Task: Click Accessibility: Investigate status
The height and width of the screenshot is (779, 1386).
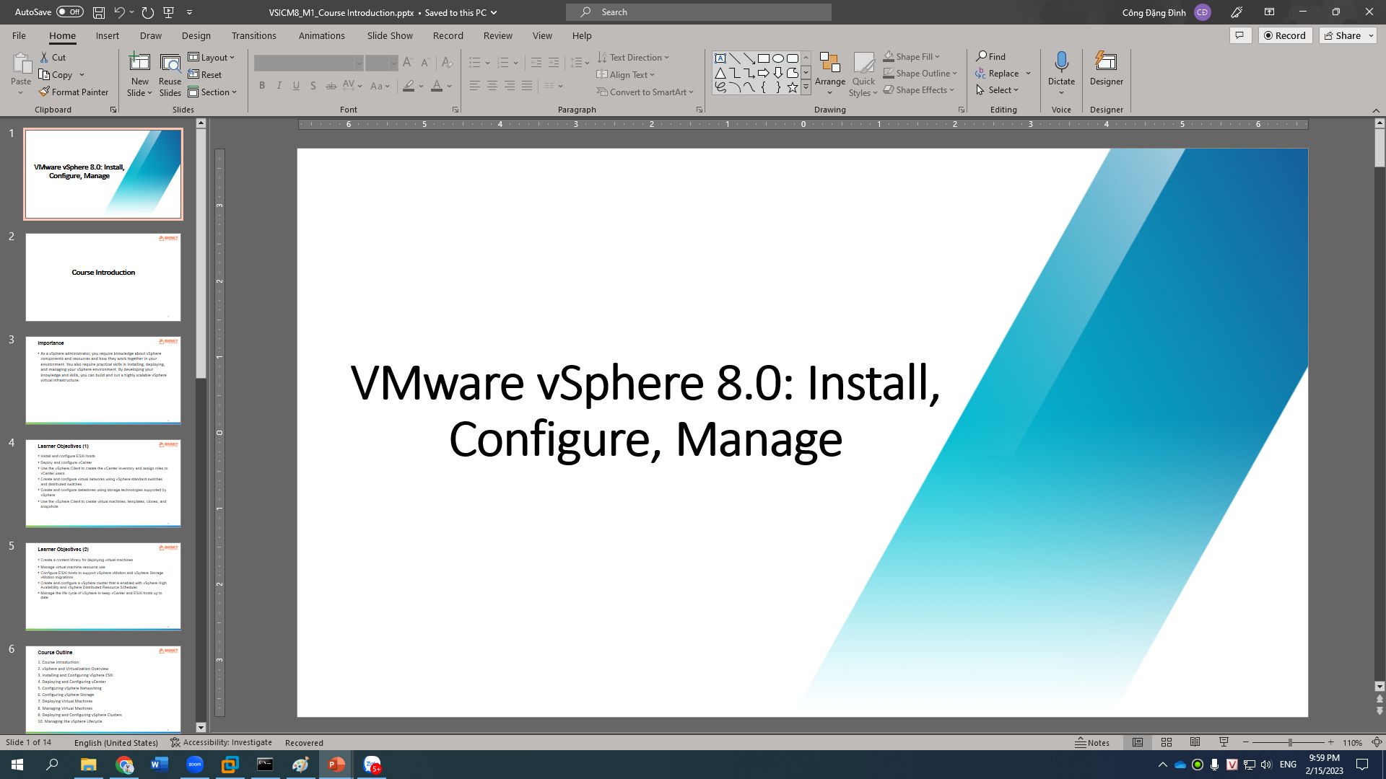Action: tap(221, 742)
